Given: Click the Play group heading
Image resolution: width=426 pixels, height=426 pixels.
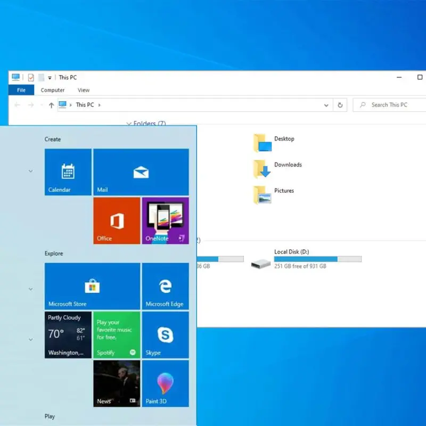Looking at the screenshot, I should click(x=50, y=416).
